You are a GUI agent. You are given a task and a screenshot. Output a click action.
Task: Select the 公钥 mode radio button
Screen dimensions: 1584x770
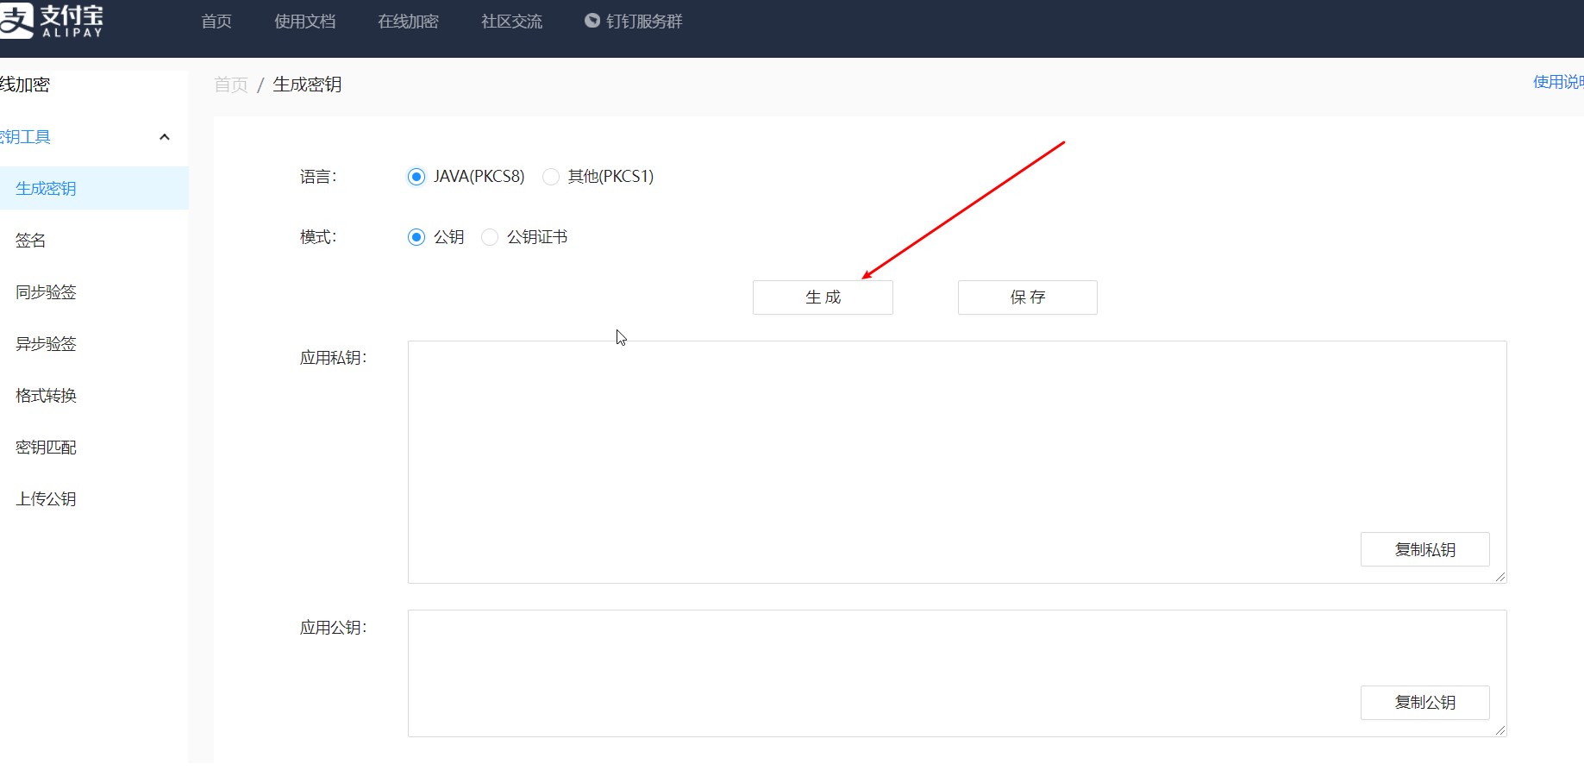[416, 237]
